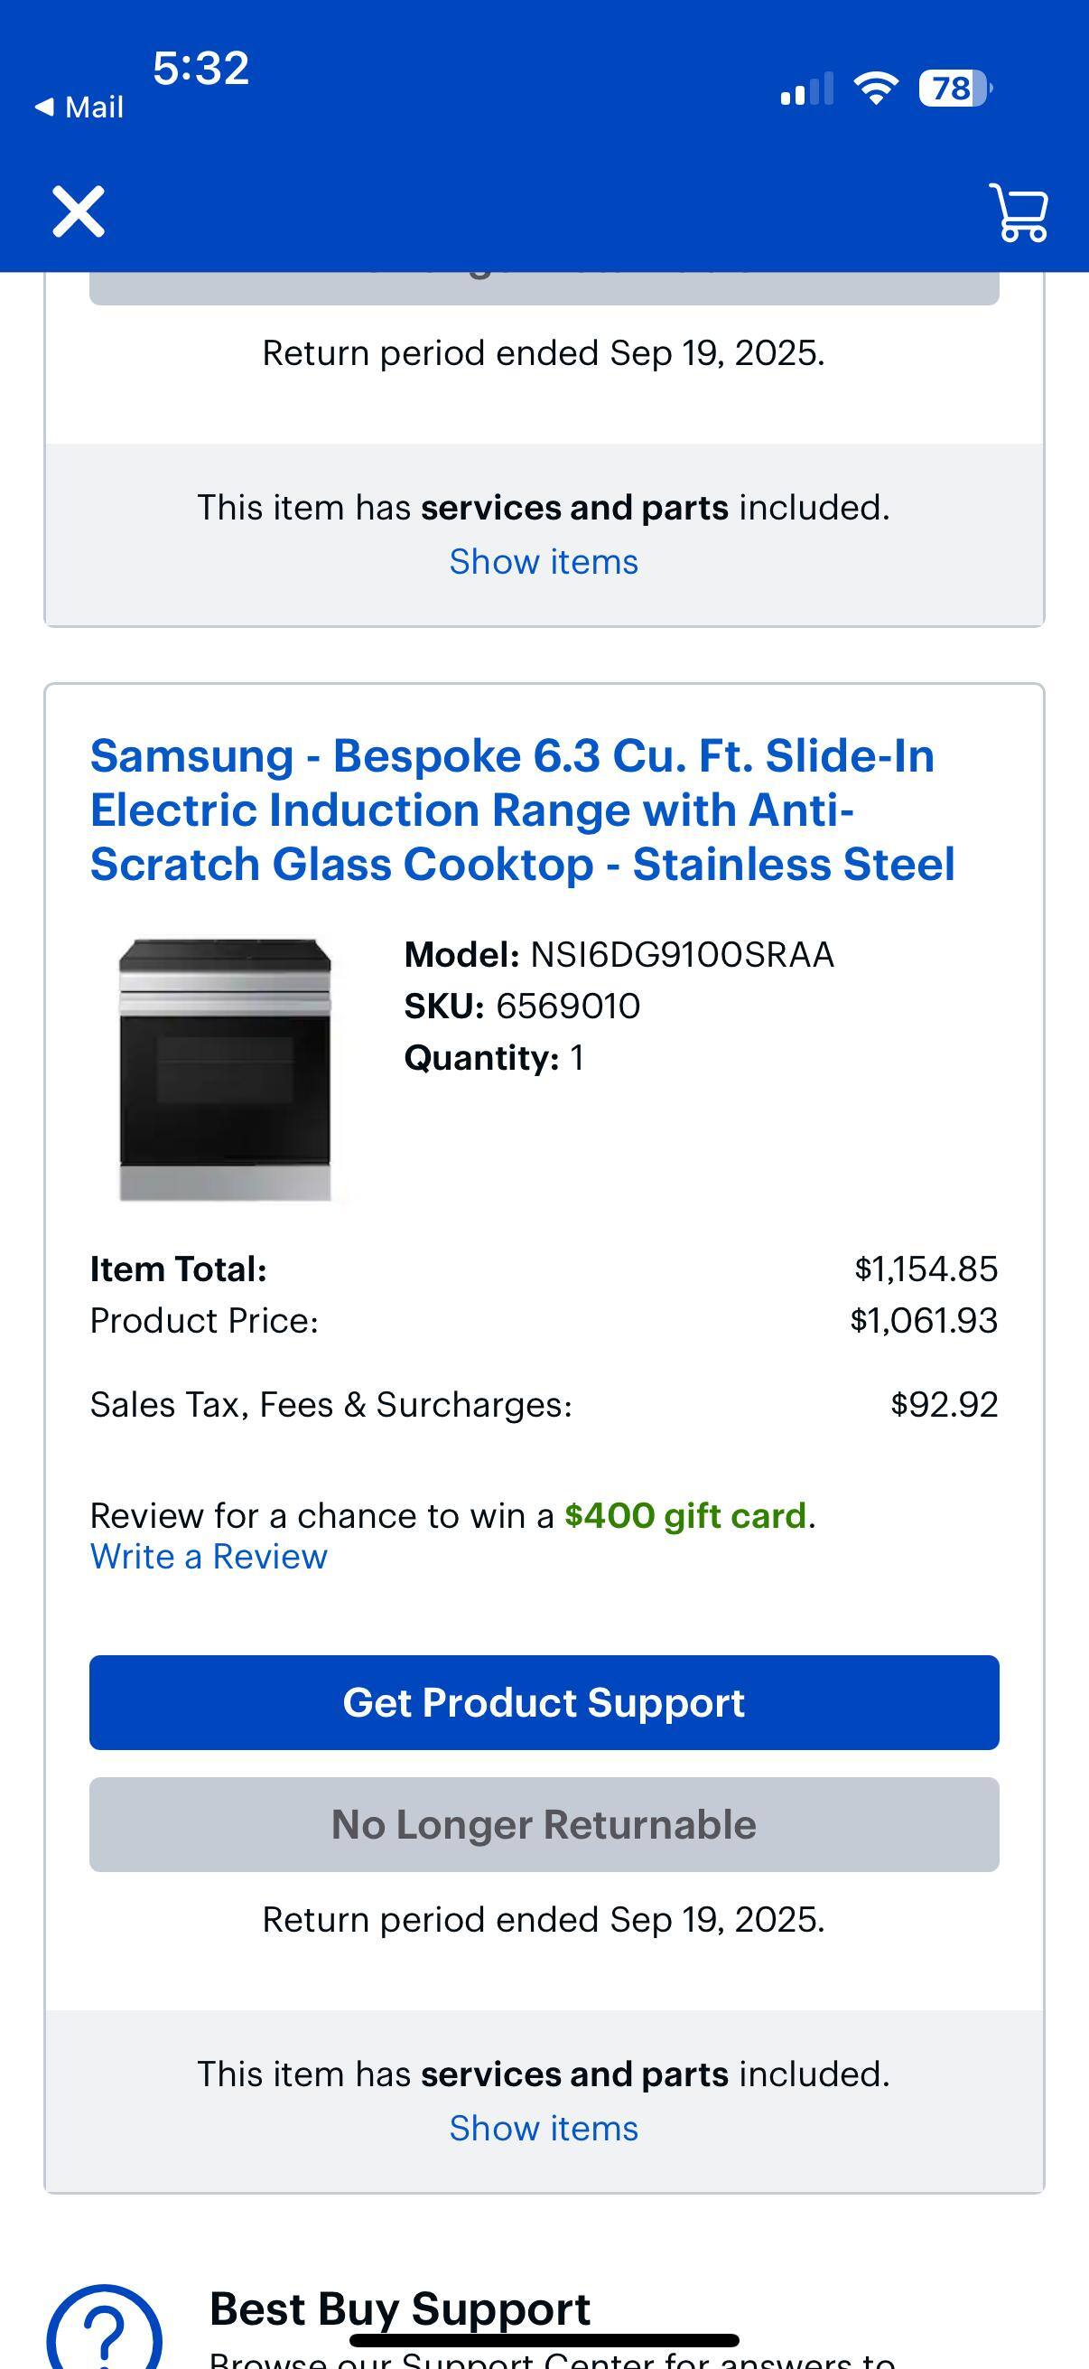Show items under the Samsung range entry

point(543,2127)
